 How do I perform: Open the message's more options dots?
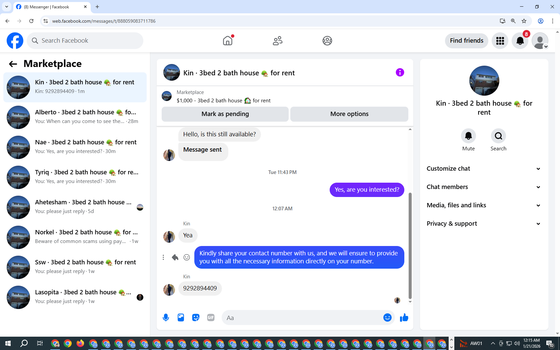point(163,257)
